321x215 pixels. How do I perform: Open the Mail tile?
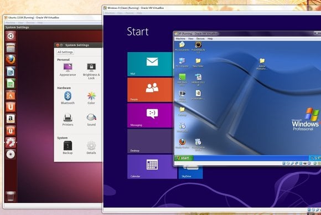[150, 64]
